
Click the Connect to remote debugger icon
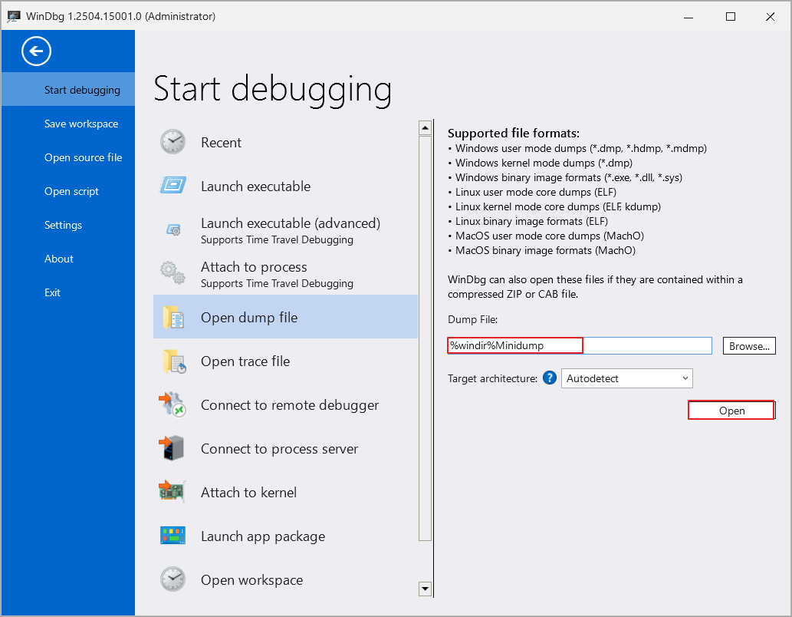[173, 404]
